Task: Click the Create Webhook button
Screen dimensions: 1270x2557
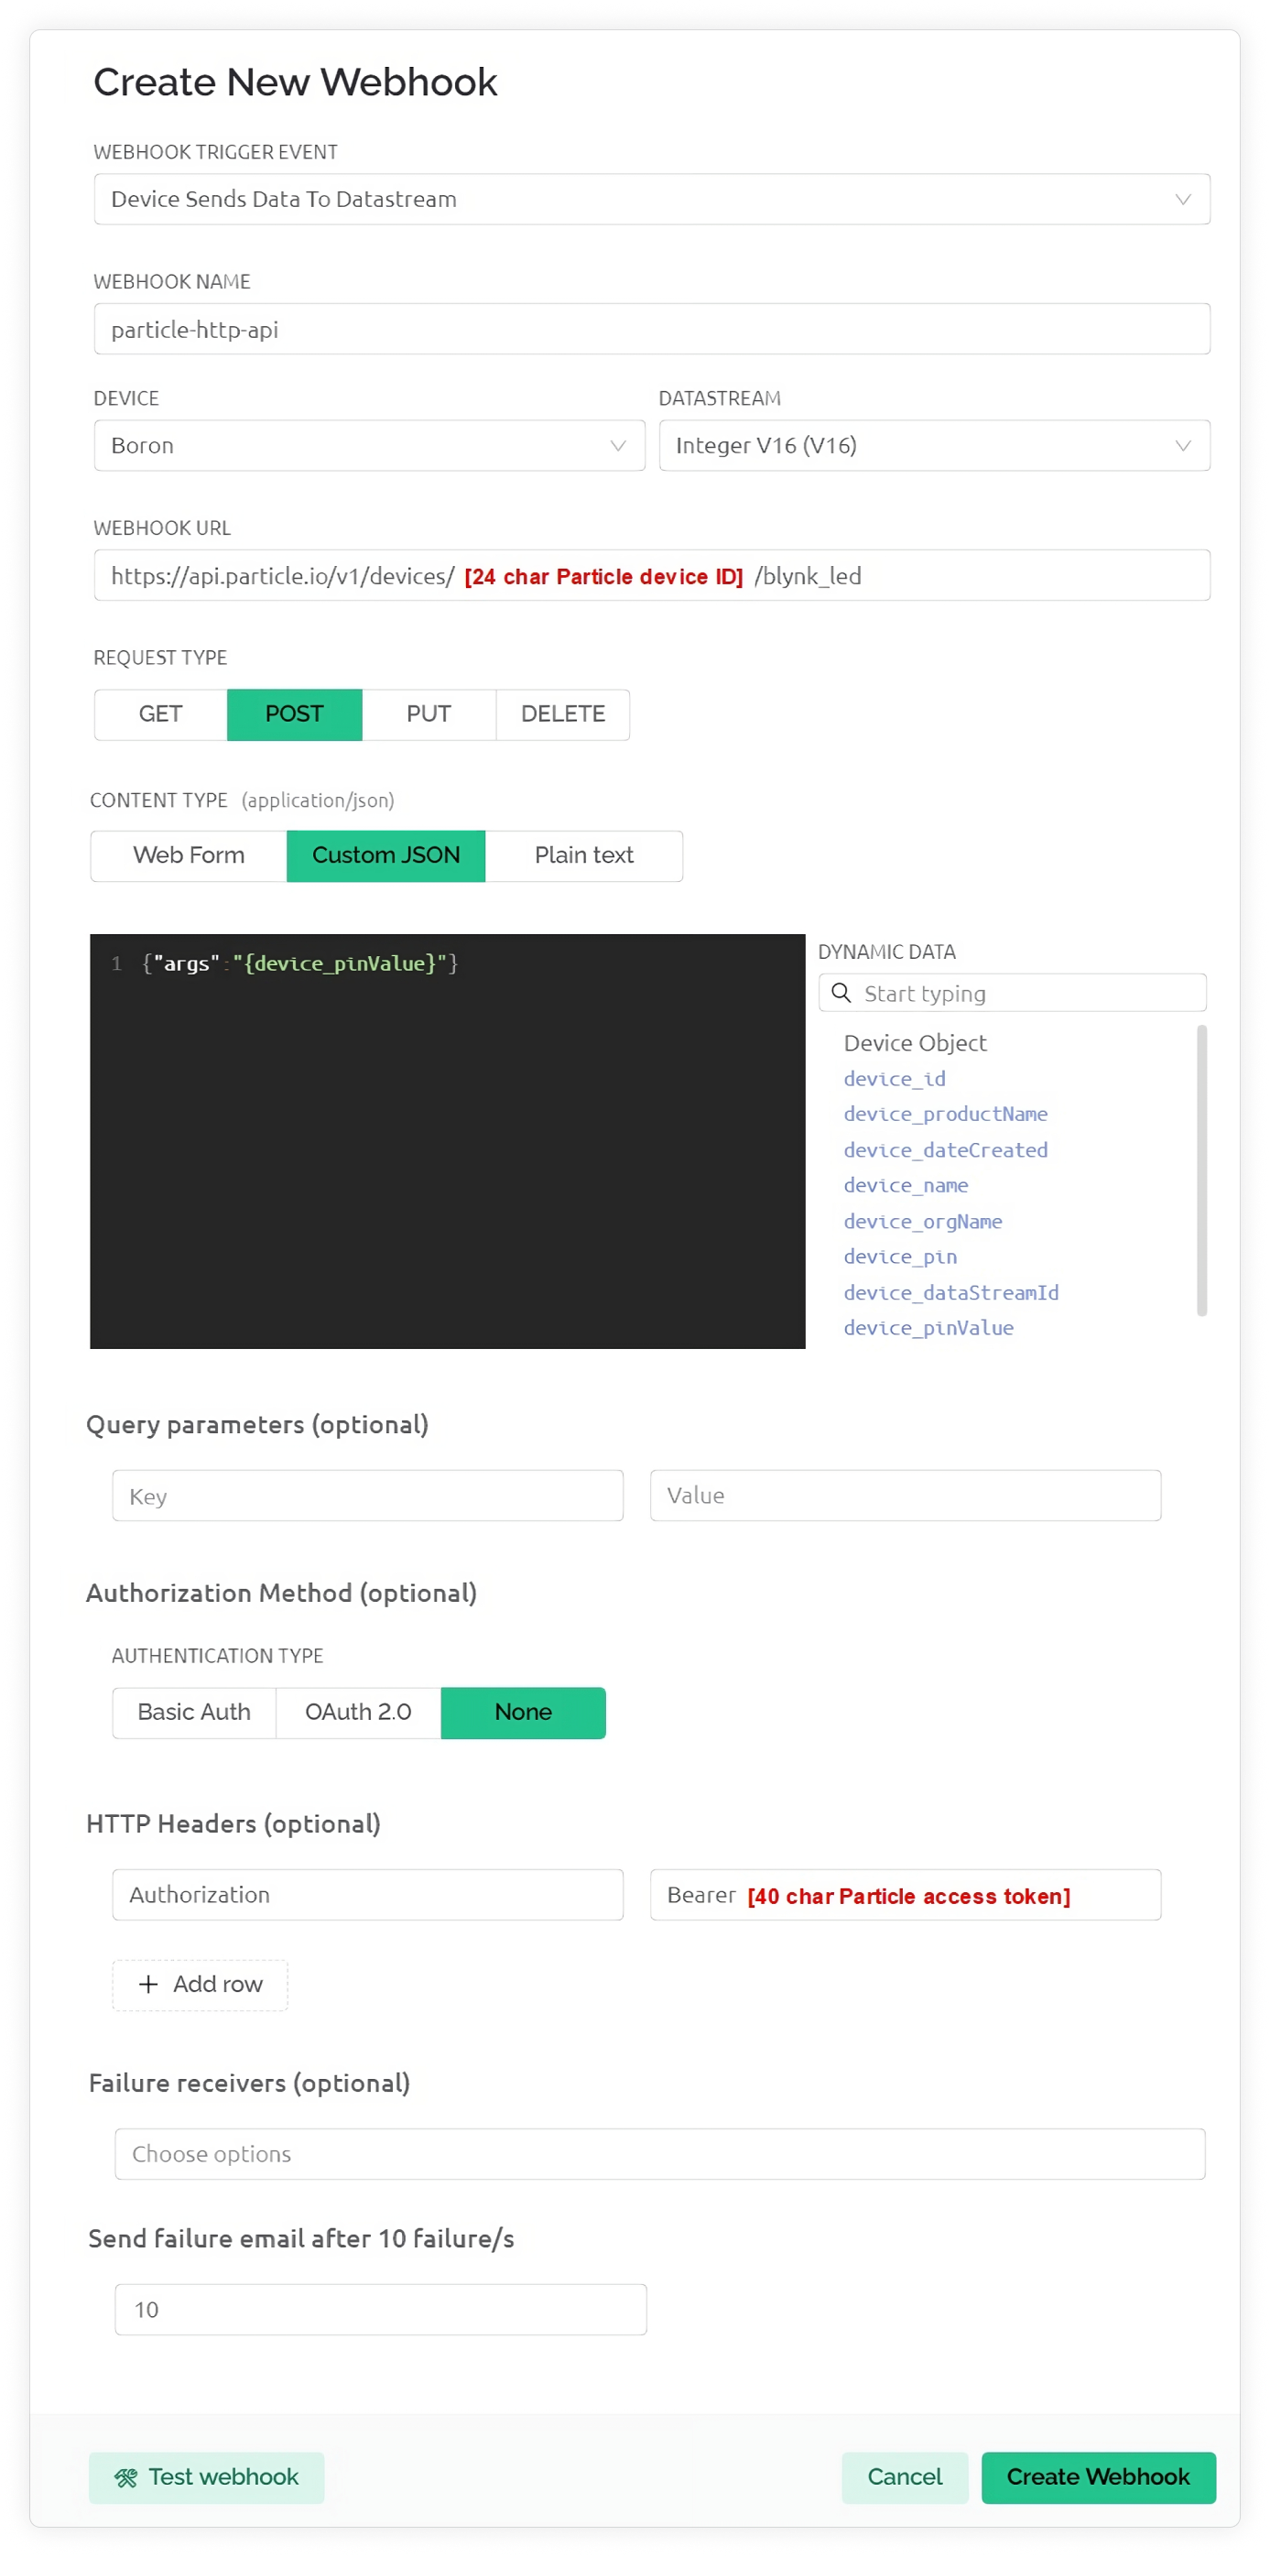Action: 1099,2477
